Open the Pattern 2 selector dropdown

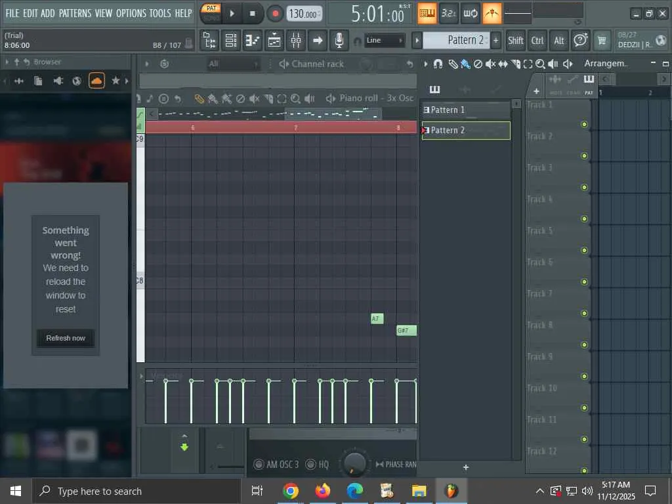pos(457,40)
